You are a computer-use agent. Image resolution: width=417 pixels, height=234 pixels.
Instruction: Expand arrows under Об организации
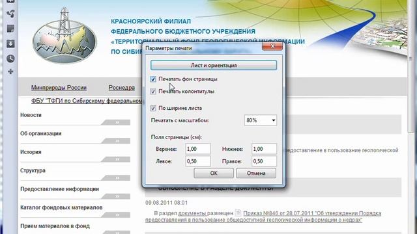pyautogui.click(x=117, y=141)
